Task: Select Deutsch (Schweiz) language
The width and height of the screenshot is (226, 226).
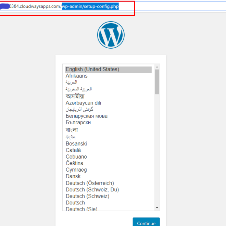Action: [x=109, y=196]
